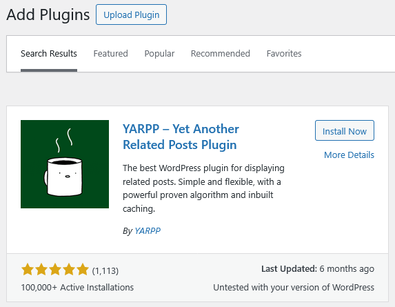The image size is (395, 307).
Task: Click the fifth rating star
Action: (83, 270)
